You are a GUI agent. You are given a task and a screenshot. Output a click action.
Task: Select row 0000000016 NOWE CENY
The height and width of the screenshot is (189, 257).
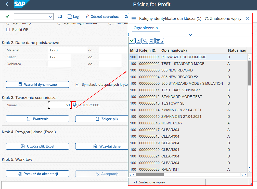click(188, 123)
